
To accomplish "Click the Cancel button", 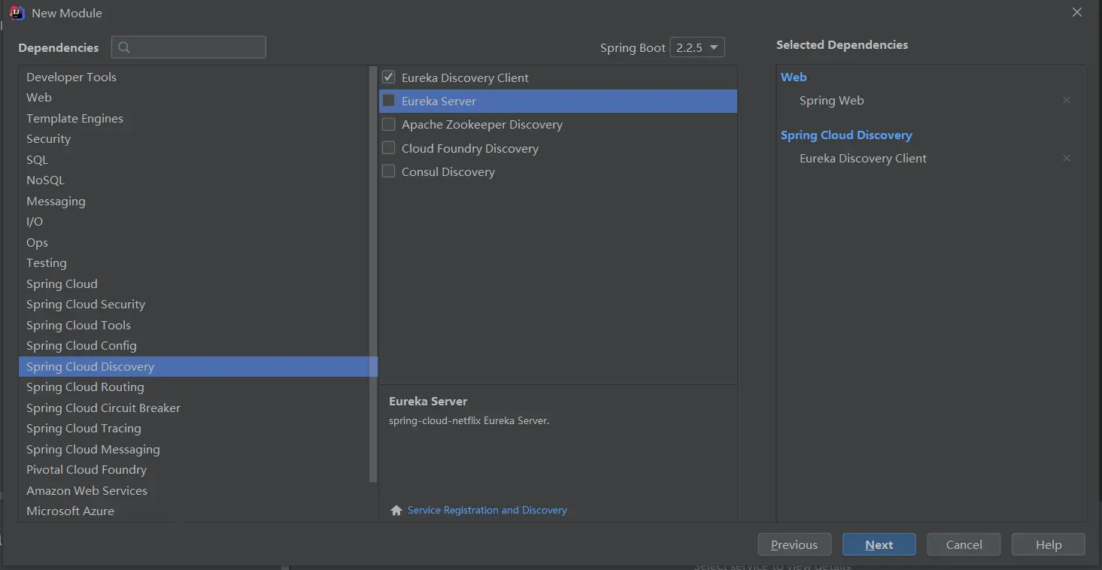I will (x=964, y=544).
